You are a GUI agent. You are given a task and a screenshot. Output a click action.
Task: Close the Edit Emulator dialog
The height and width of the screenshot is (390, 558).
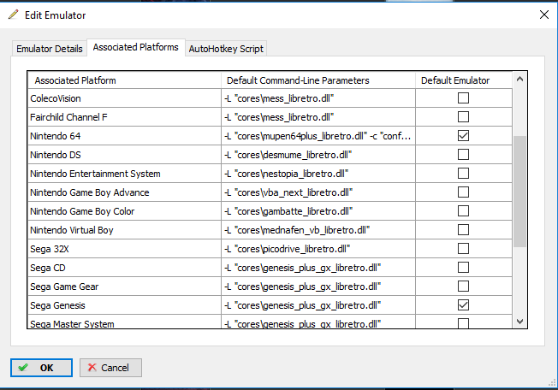pyautogui.click(x=543, y=15)
